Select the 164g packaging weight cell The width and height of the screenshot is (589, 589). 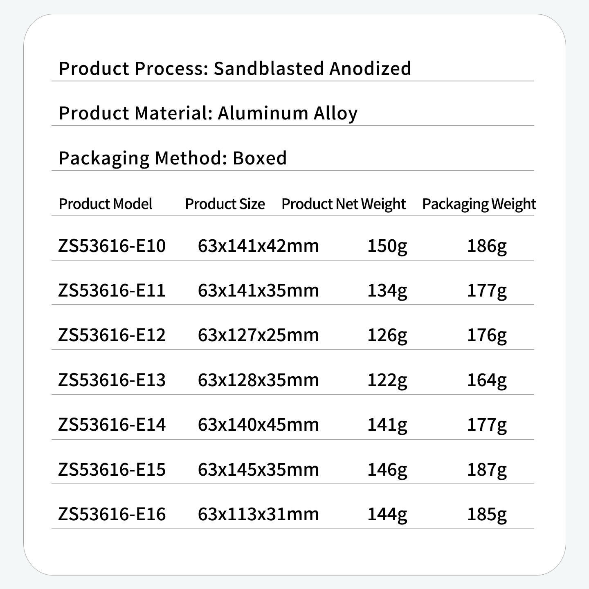pos(487,380)
